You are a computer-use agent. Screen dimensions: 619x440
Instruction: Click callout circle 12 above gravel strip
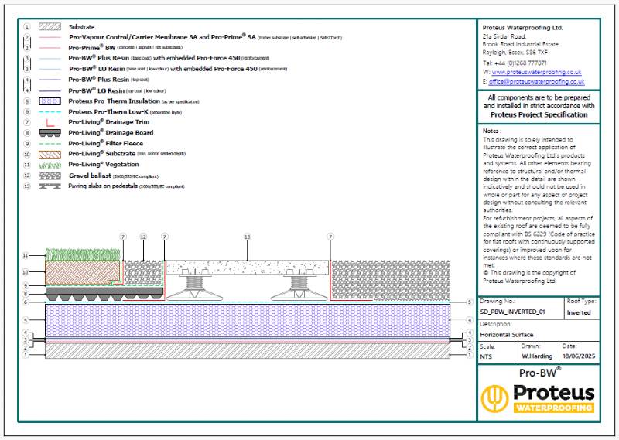coord(143,237)
